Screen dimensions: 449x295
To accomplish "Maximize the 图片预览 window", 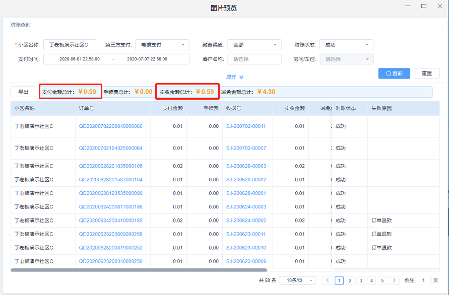I will pos(424,6).
